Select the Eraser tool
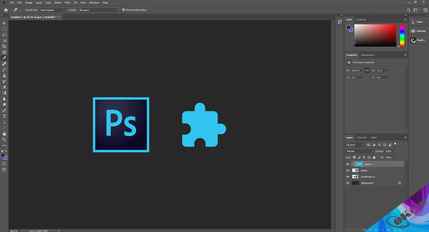This screenshot has width=429, height=232. pyautogui.click(x=4, y=87)
